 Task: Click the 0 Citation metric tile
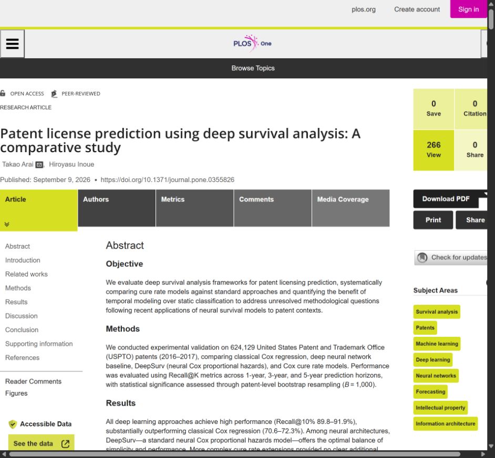471,109
